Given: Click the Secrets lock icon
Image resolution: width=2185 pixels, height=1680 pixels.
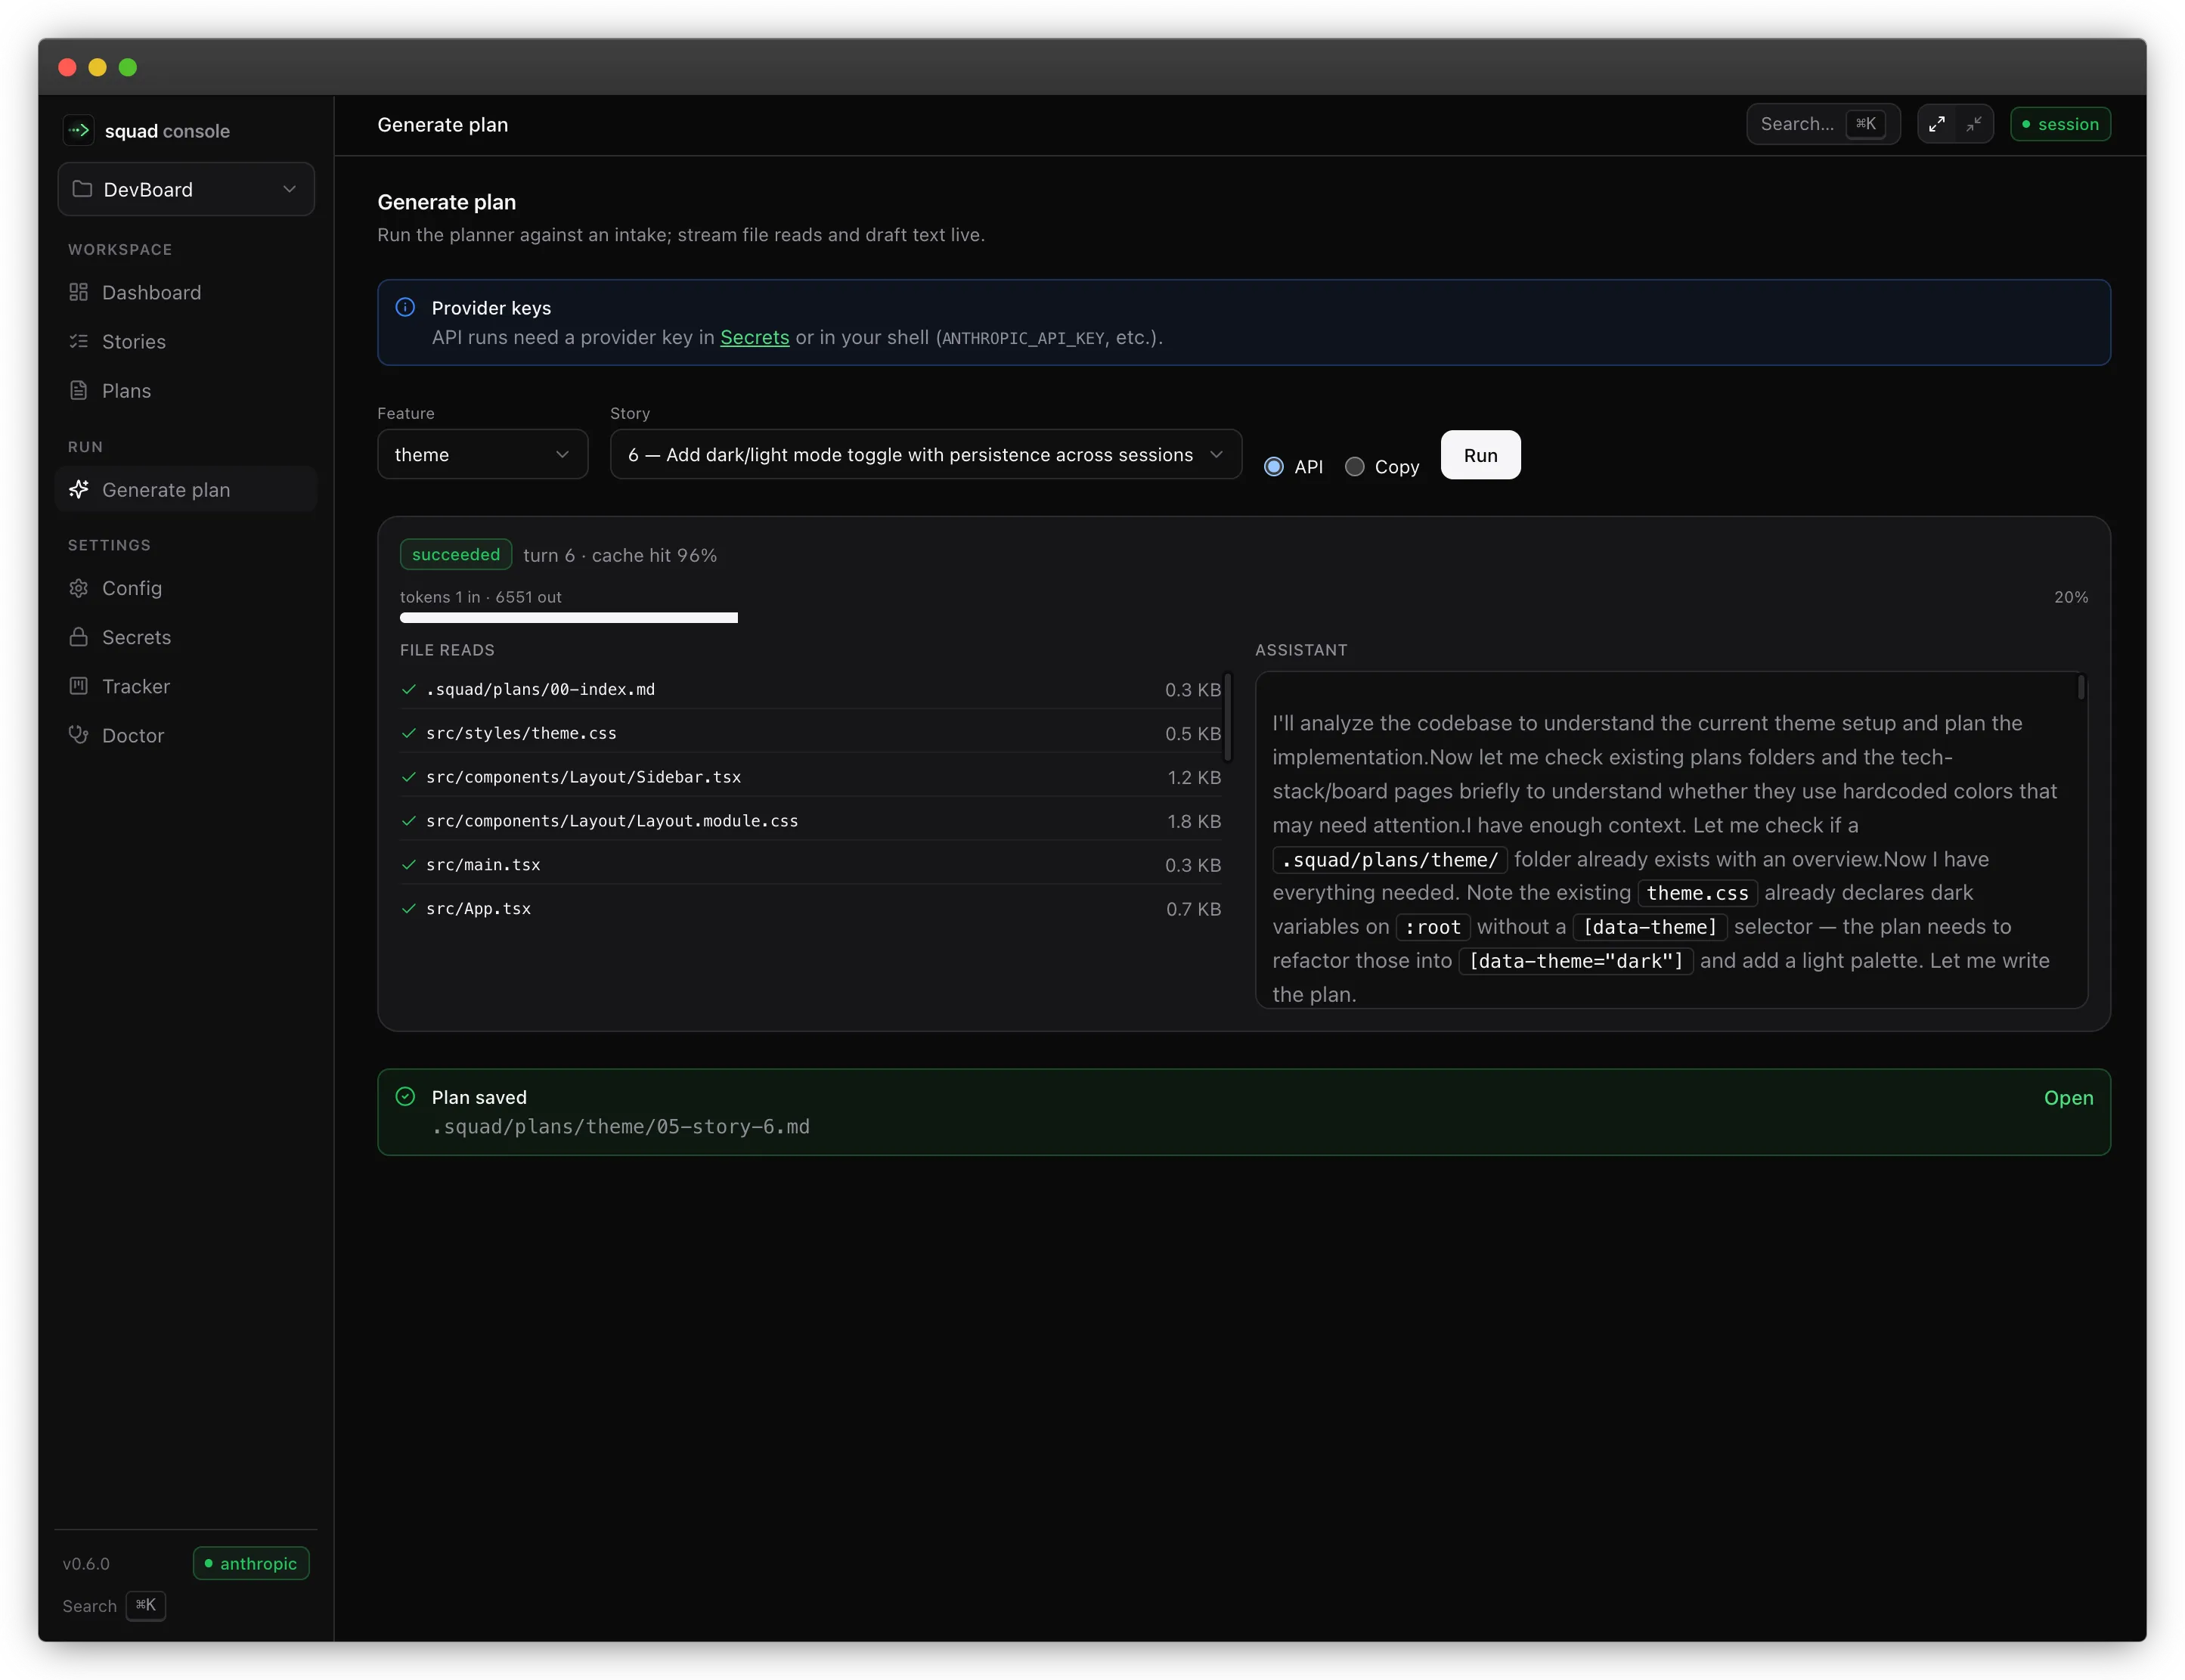Looking at the screenshot, I should tap(78, 637).
